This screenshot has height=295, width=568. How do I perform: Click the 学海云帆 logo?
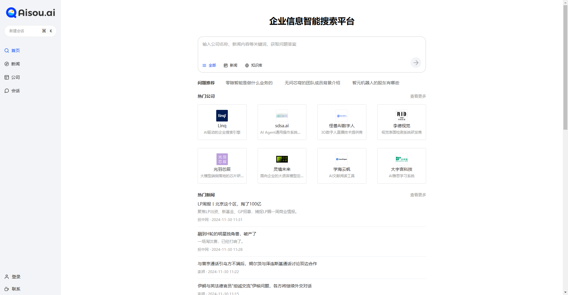tap(342, 159)
